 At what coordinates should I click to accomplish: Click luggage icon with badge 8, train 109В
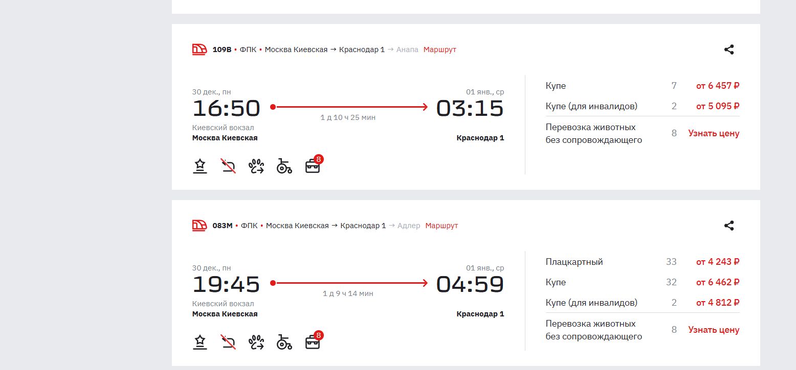pyautogui.click(x=313, y=166)
